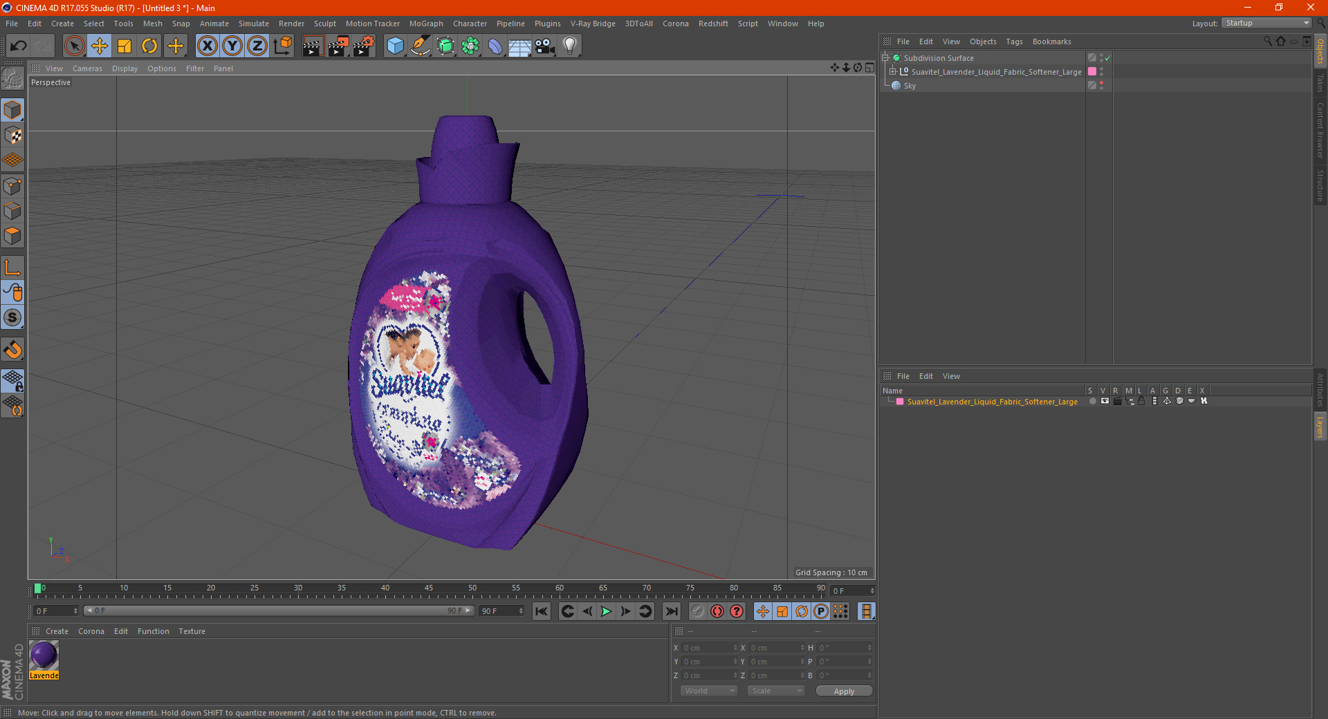Add a Subdivision Surface generator
The height and width of the screenshot is (719, 1328).
point(446,46)
